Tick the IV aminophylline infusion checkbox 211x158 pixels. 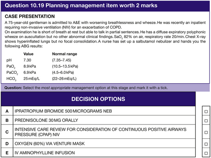pos(205,153)
